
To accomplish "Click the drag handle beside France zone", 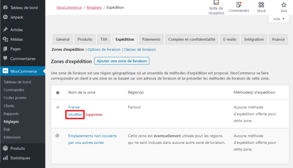I will pos(58,107).
